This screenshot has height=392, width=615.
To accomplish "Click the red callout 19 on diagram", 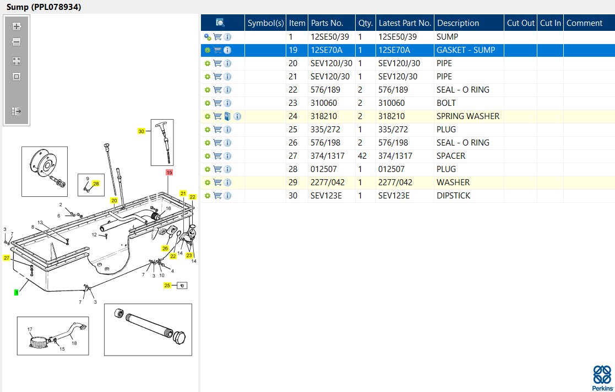I will [x=169, y=173].
